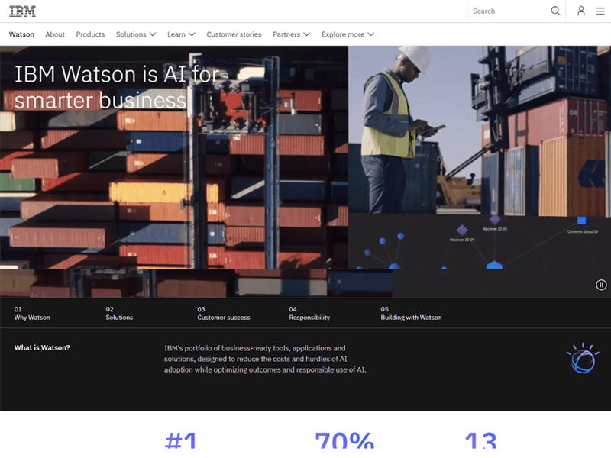The width and height of the screenshot is (611, 458).
Task: Jump to 01 Why Watson section
Action: (x=32, y=313)
